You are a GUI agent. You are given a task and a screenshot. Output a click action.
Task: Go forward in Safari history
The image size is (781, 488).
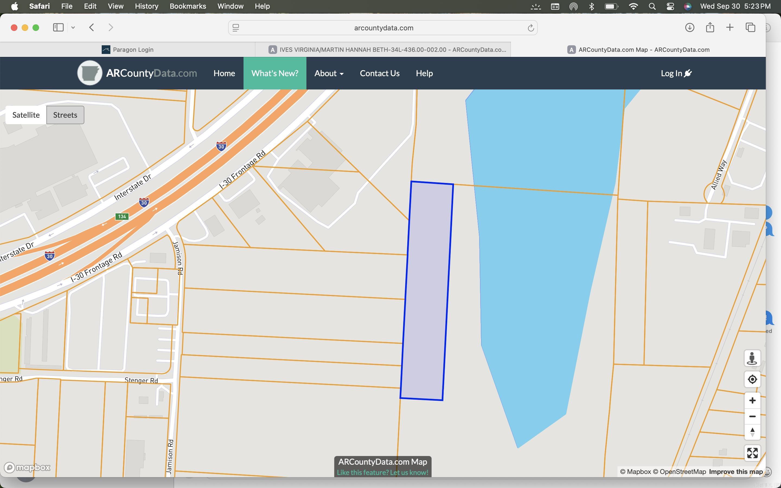(111, 27)
